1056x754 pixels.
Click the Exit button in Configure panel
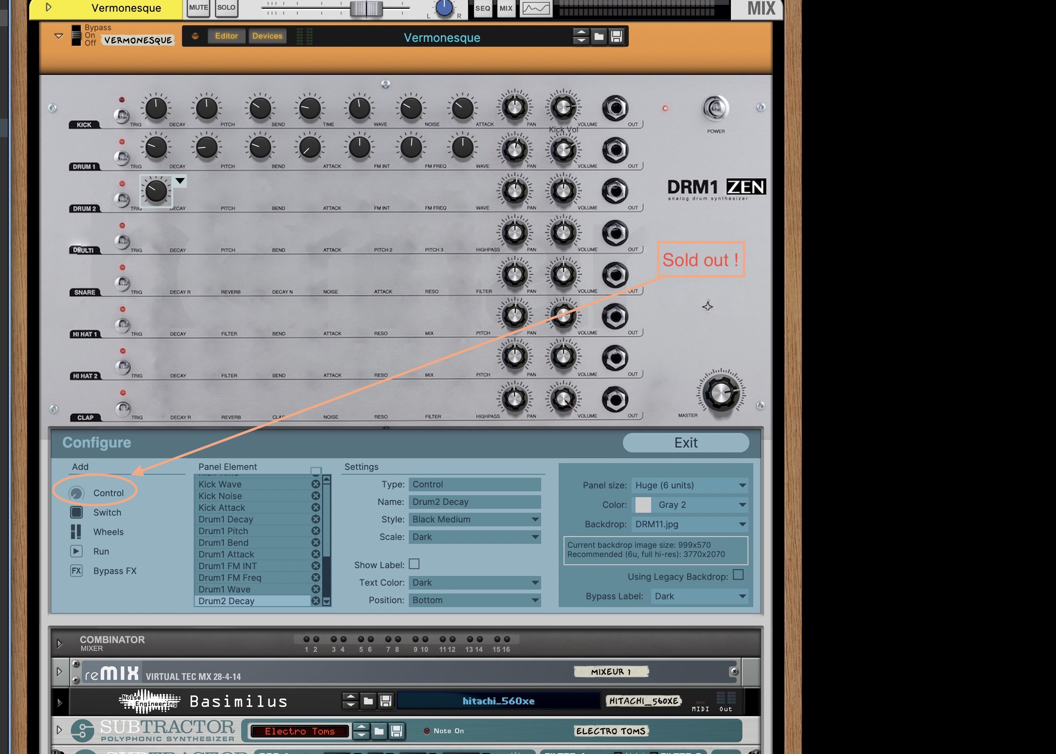tap(686, 442)
